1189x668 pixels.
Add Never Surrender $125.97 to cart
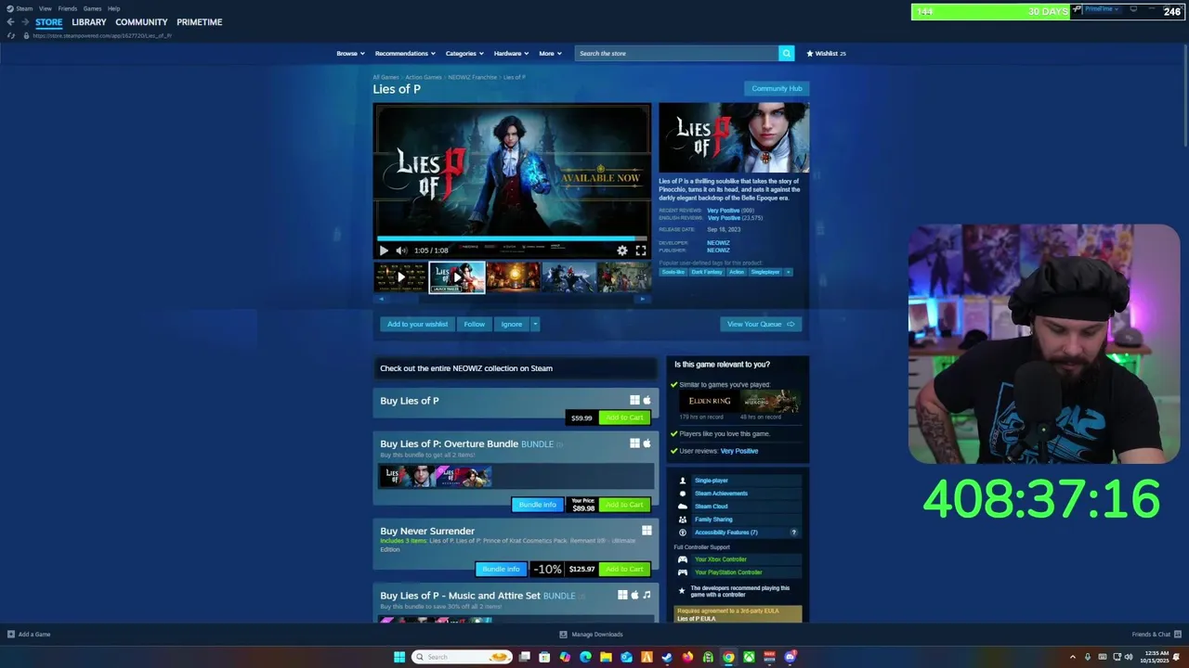[x=624, y=569]
